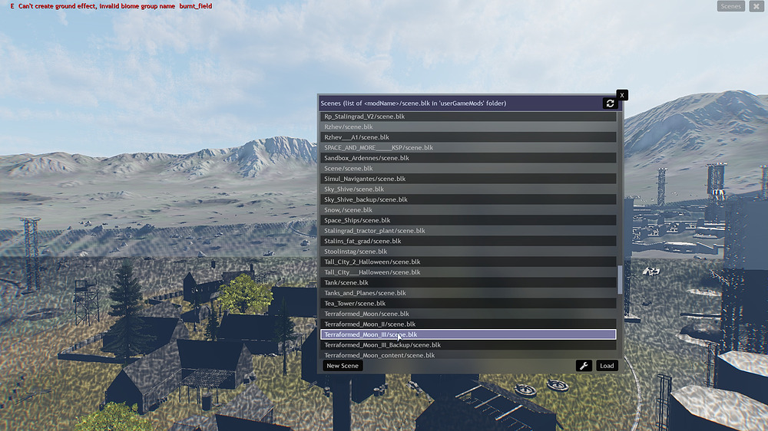The image size is (768, 431).
Task: Select the Space_Ships/scene.blk entry
Action: (468, 220)
